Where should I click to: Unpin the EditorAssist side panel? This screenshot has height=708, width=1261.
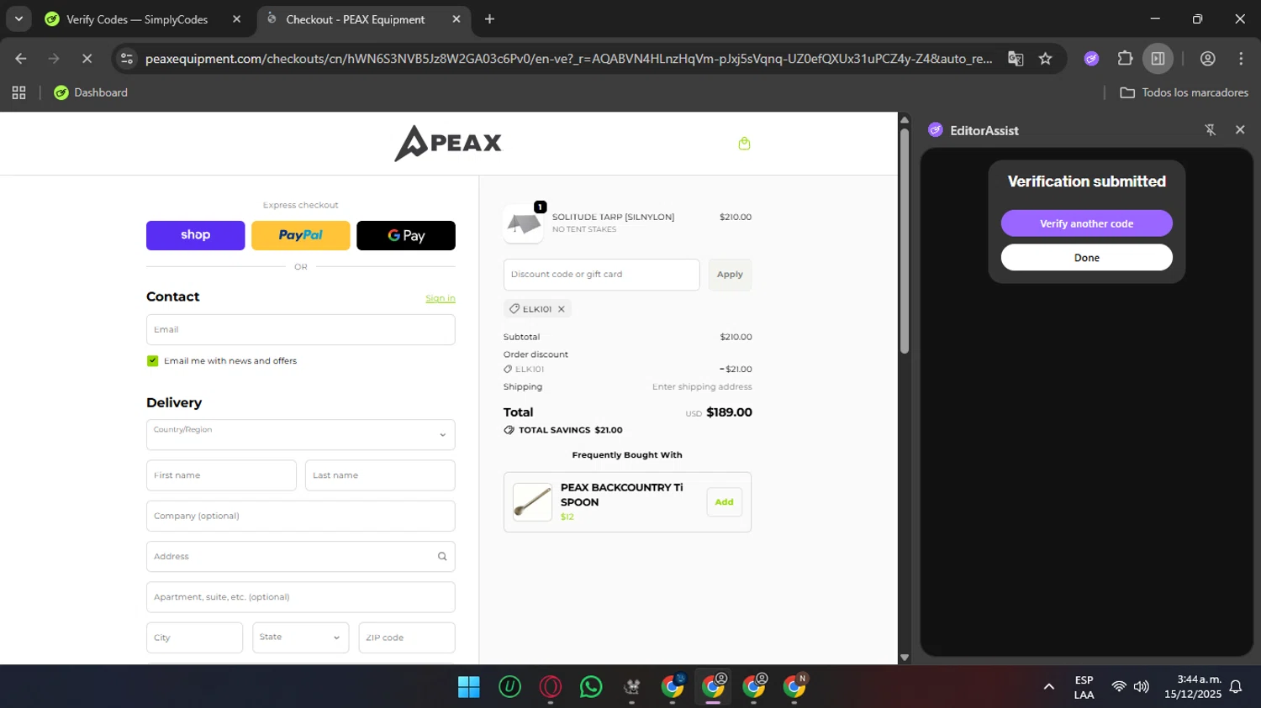click(x=1211, y=130)
